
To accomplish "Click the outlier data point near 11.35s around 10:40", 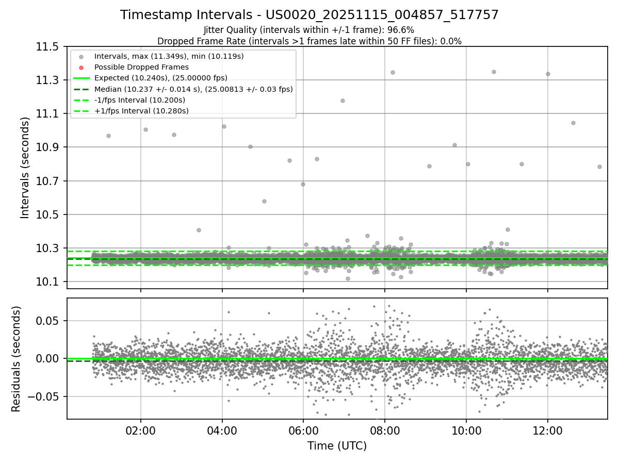I will pyautogui.click(x=494, y=72).
